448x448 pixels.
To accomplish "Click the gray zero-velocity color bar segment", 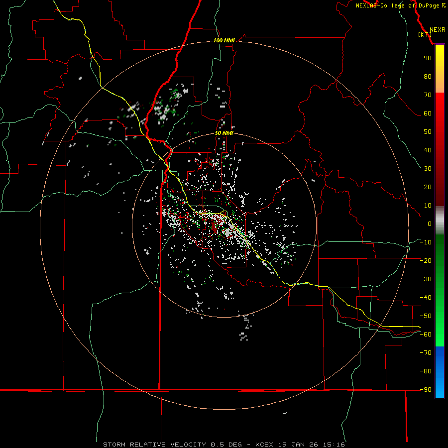I will coord(440,221).
